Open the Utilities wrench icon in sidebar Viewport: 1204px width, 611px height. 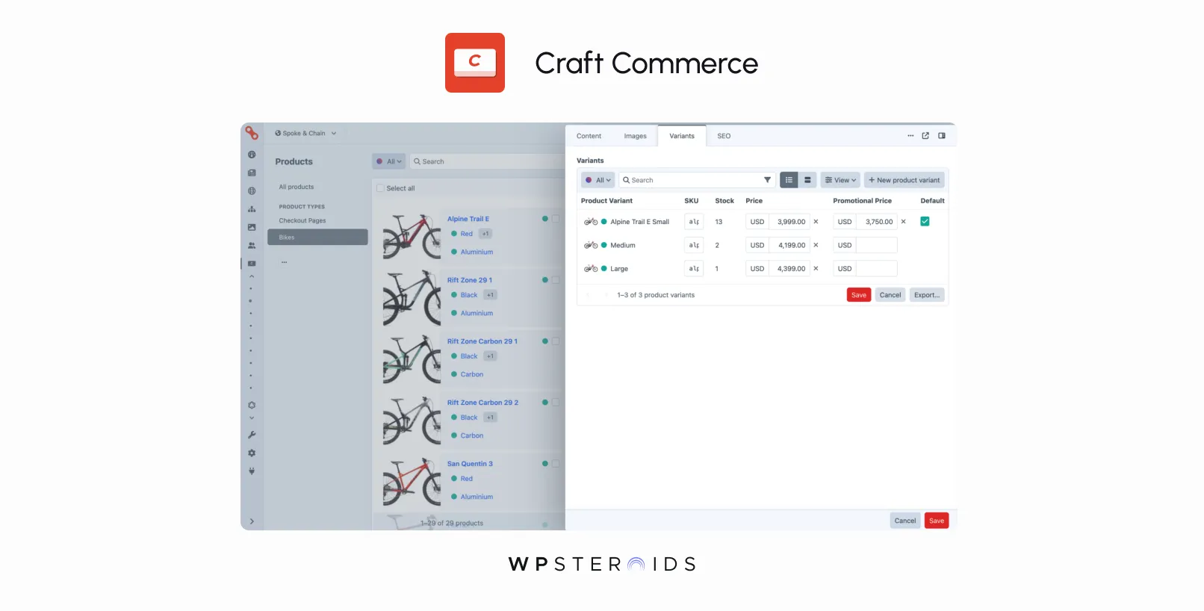click(x=252, y=435)
